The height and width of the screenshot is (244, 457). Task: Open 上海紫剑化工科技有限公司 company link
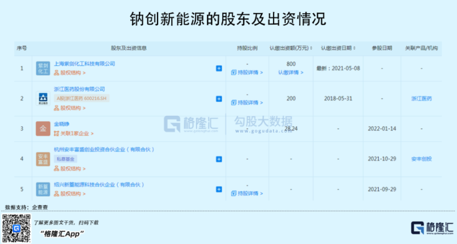click(84, 63)
